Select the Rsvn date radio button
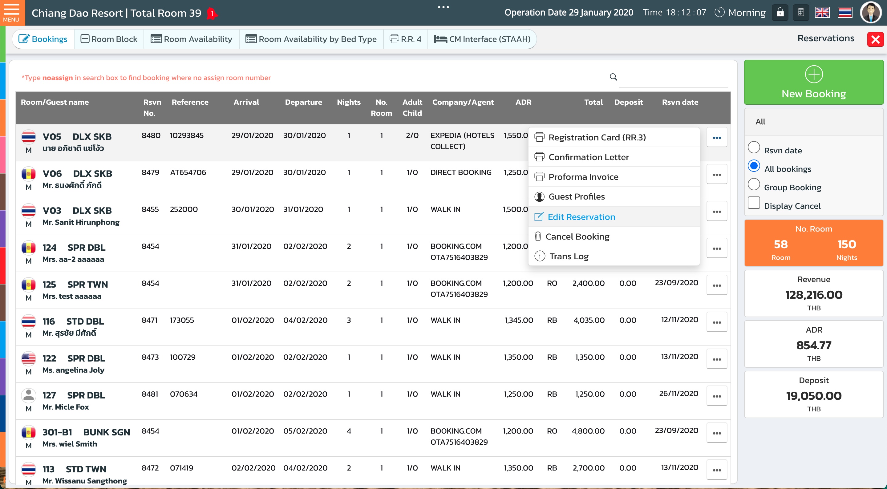 [754, 148]
